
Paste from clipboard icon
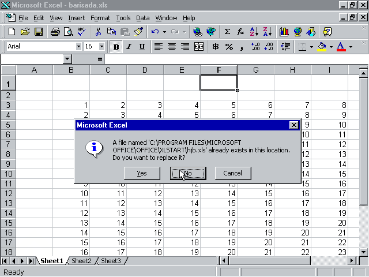pos(125,32)
